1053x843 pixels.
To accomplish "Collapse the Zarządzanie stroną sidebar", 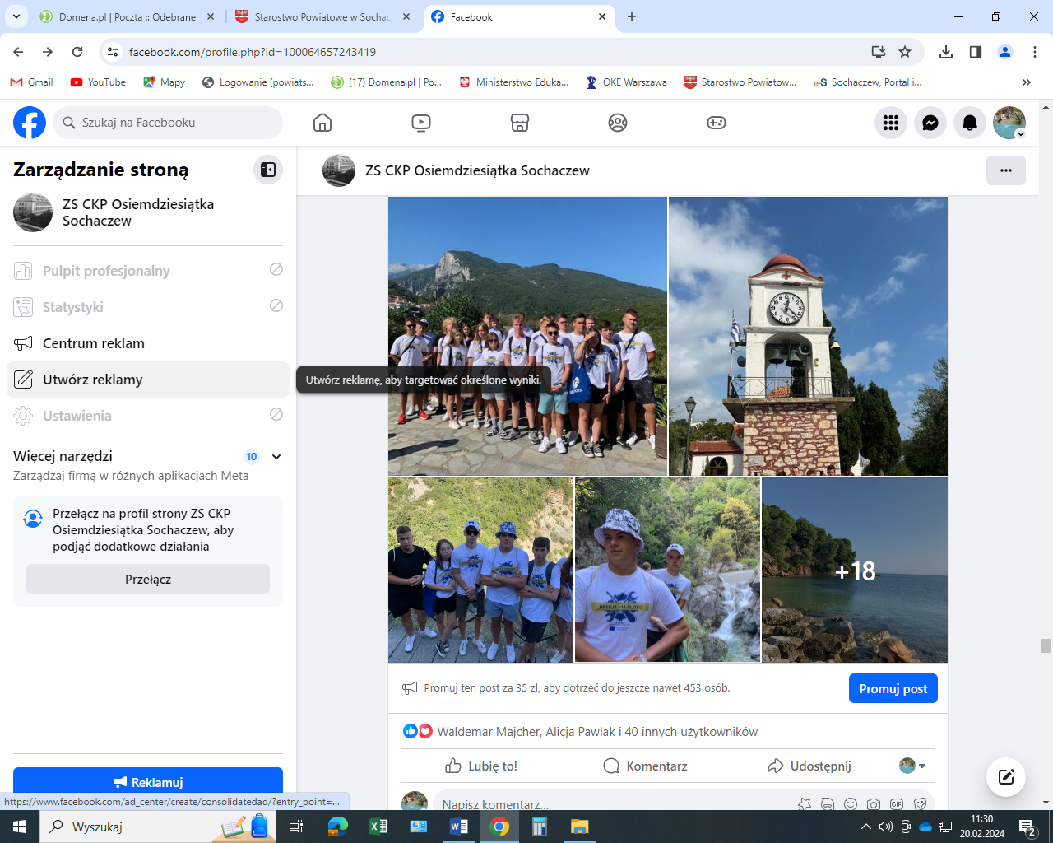I will (x=268, y=170).
